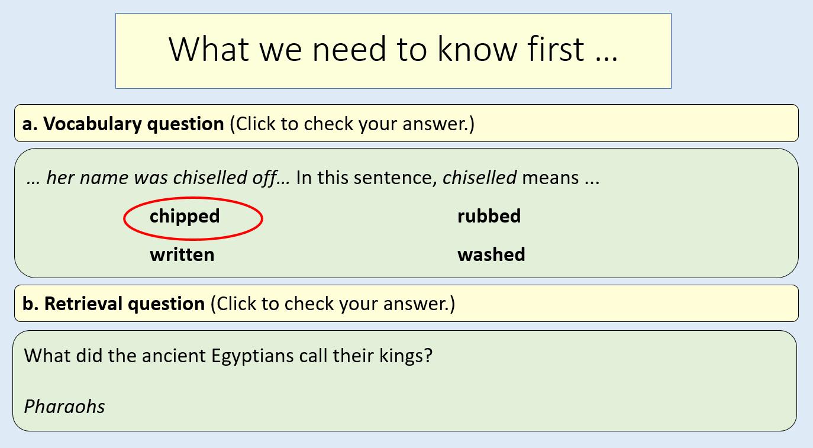Click the text 'In this sentence'
Screen dimensions: 813x448
coord(366,177)
